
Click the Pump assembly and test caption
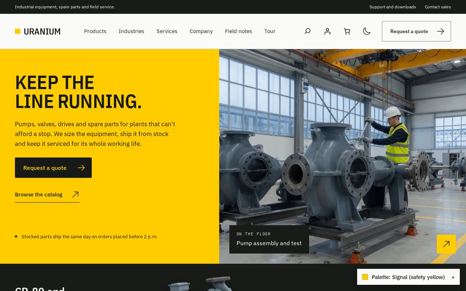(x=269, y=239)
